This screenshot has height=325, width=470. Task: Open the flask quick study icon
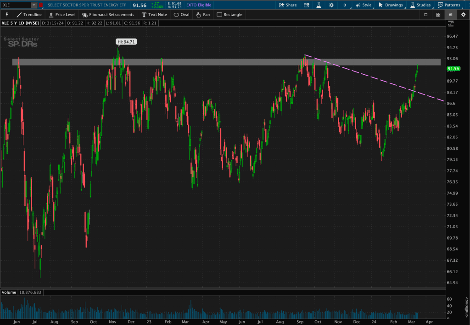319,5
